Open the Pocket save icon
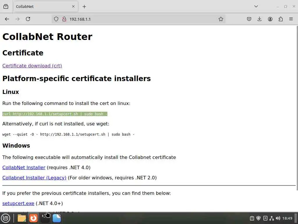The height and width of the screenshot is (224, 298). tap(249, 19)
